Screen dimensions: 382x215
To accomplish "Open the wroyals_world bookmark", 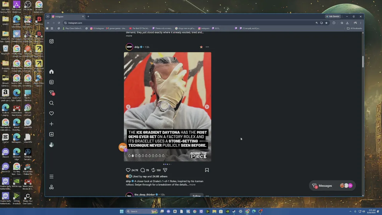I will 249,28.
